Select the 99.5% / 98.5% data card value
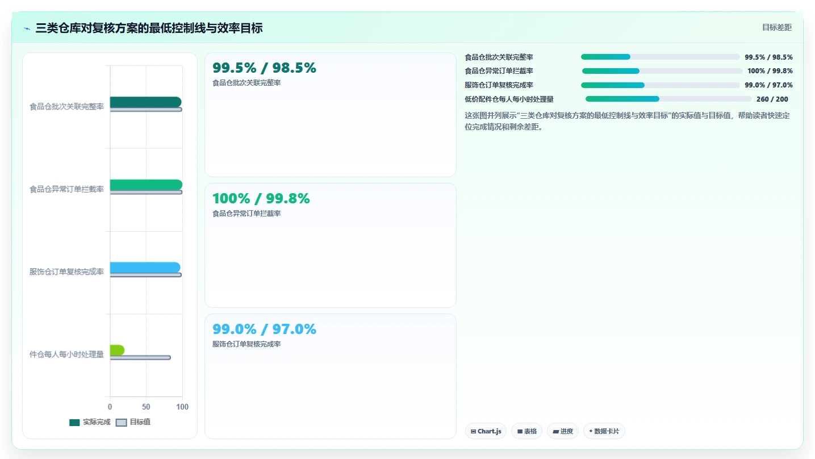Image resolution: width=815 pixels, height=459 pixels. tap(264, 68)
